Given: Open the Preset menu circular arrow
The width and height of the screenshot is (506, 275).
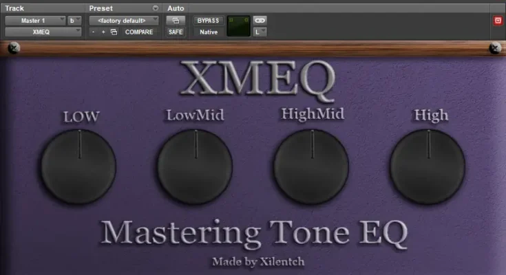Looking at the screenshot, I should [x=156, y=8].
